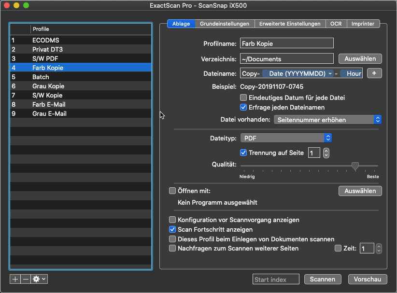
Task: Enable Eindeutiges Datum für jede Datei
Action: pos(243,98)
